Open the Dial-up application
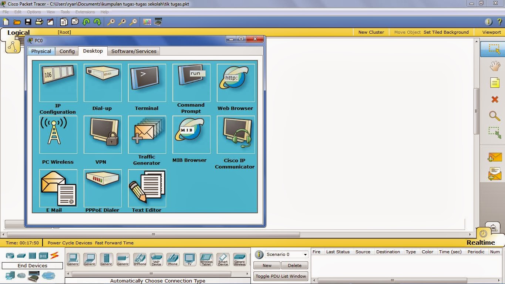The width and height of the screenshot is (505, 284). (102, 83)
